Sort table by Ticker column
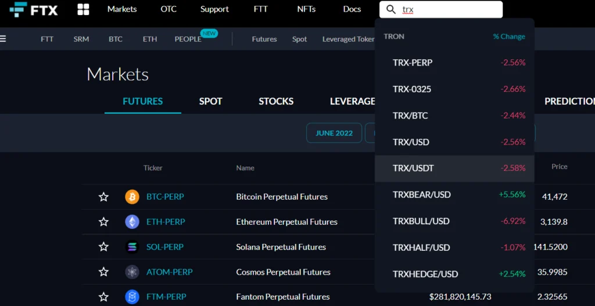 (153, 168)
